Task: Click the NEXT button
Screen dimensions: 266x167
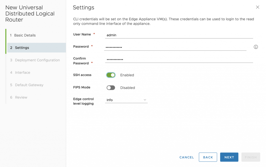Action: (229, 157)
